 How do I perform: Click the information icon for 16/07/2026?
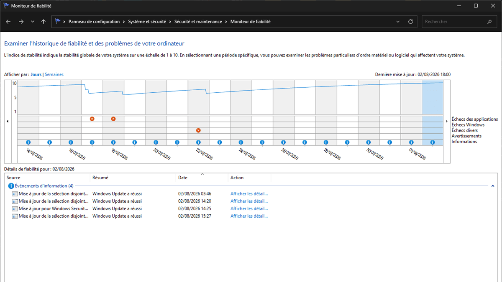pyautogui.click(x=71, y=142)
